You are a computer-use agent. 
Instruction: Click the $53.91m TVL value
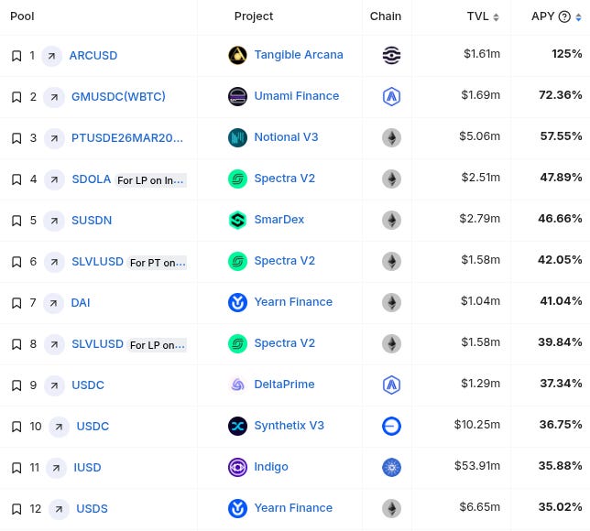477,466
